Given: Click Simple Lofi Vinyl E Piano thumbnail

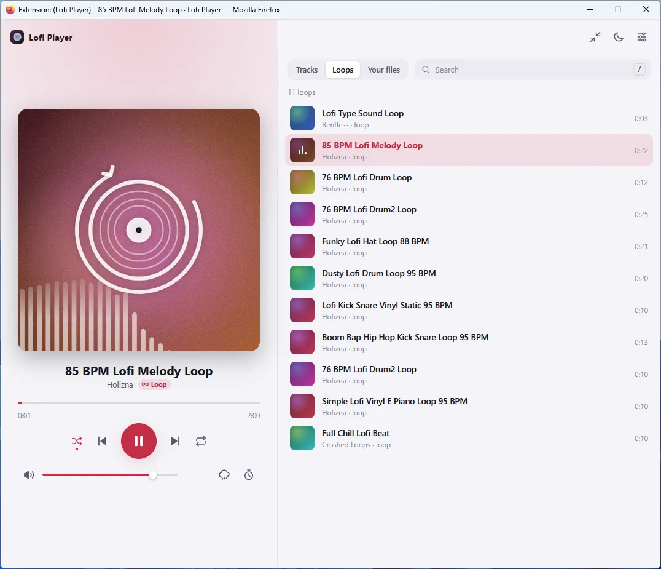Looking at the screenshot, I should tap(302, 407).
